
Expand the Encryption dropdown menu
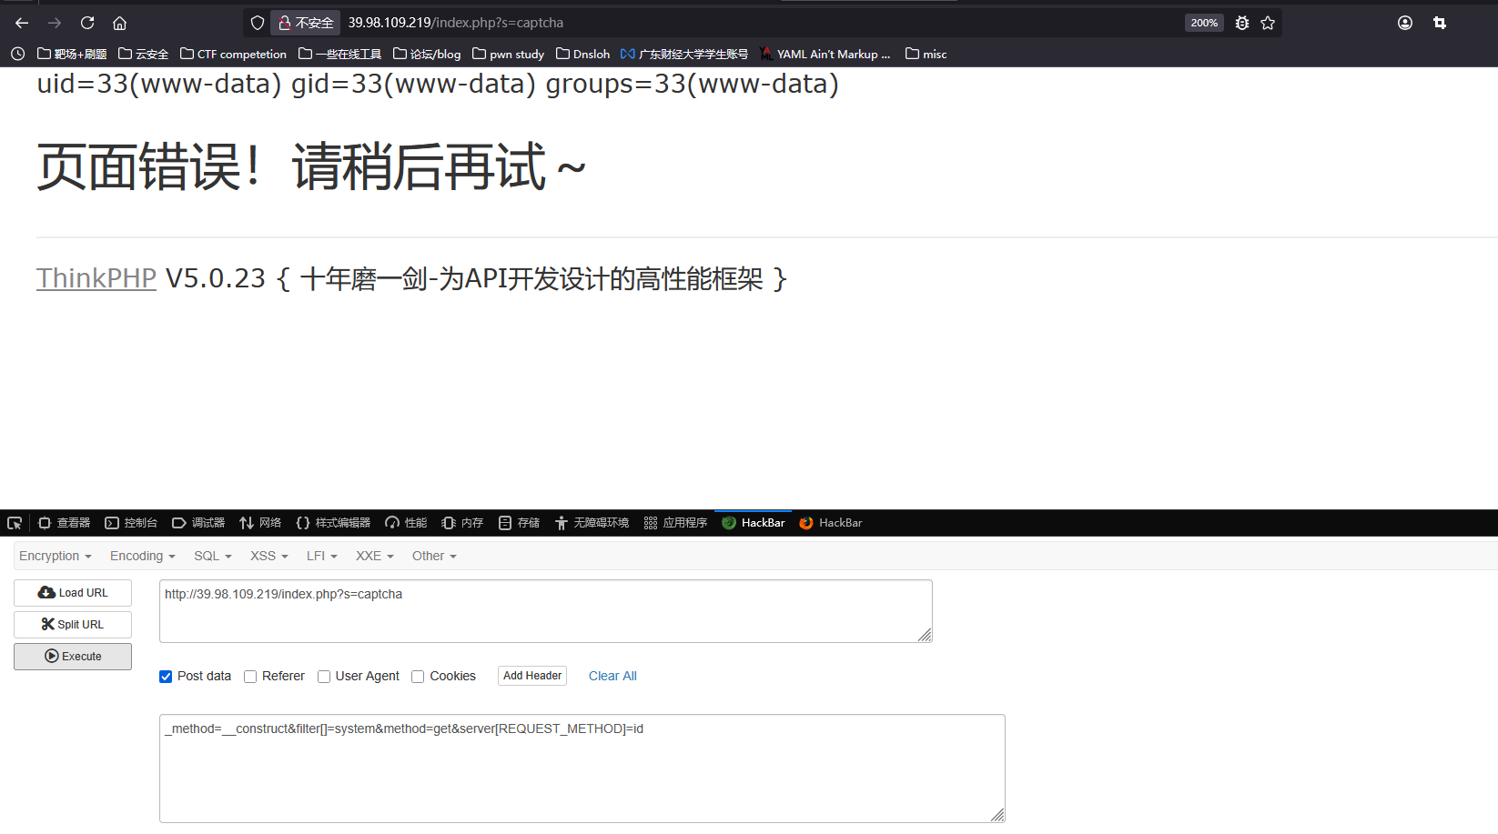pos(56,556)
